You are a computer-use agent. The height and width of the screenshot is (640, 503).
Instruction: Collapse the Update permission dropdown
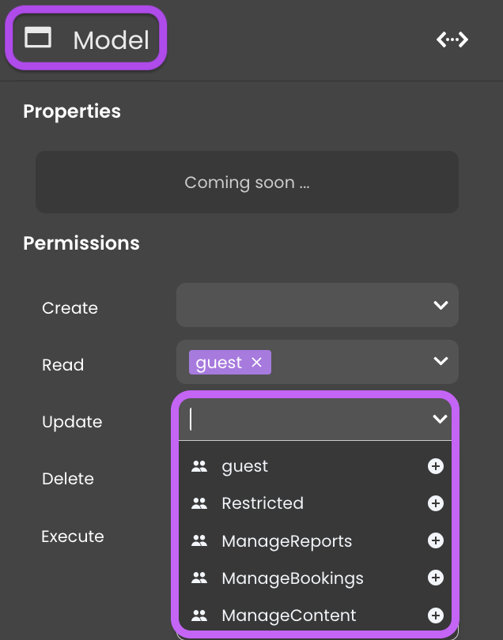click(x=440, y=419)
